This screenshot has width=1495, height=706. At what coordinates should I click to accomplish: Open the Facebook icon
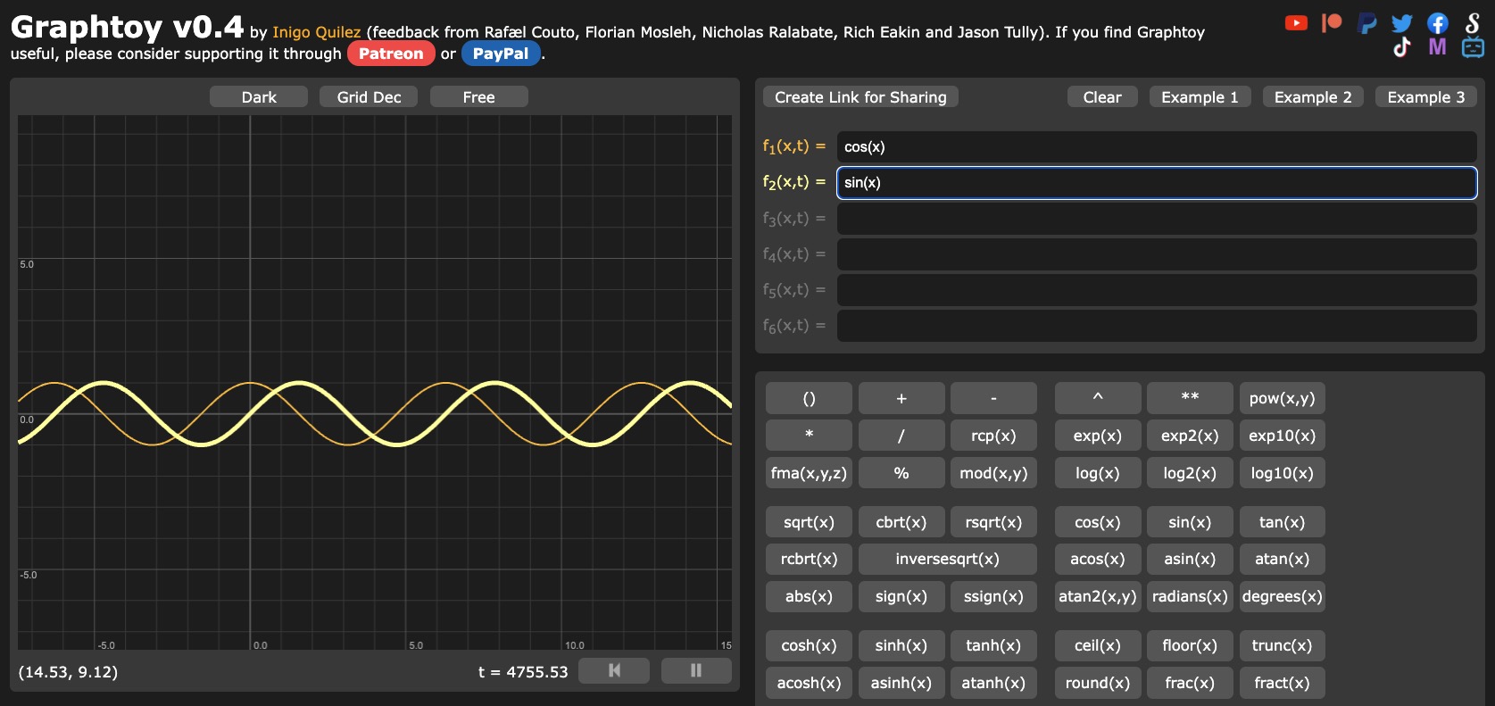(1437, 23)
